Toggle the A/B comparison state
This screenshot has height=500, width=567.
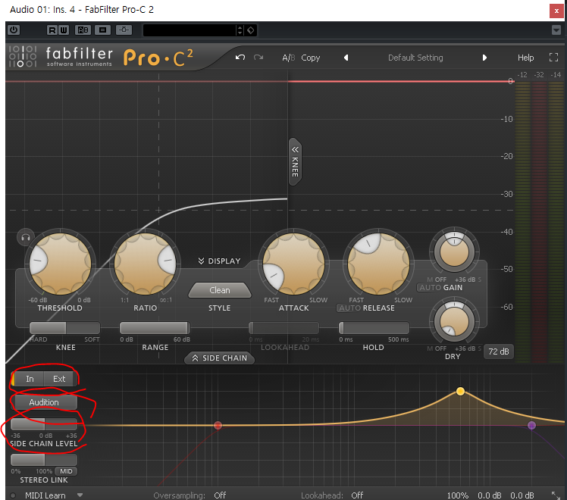[289, 58]
